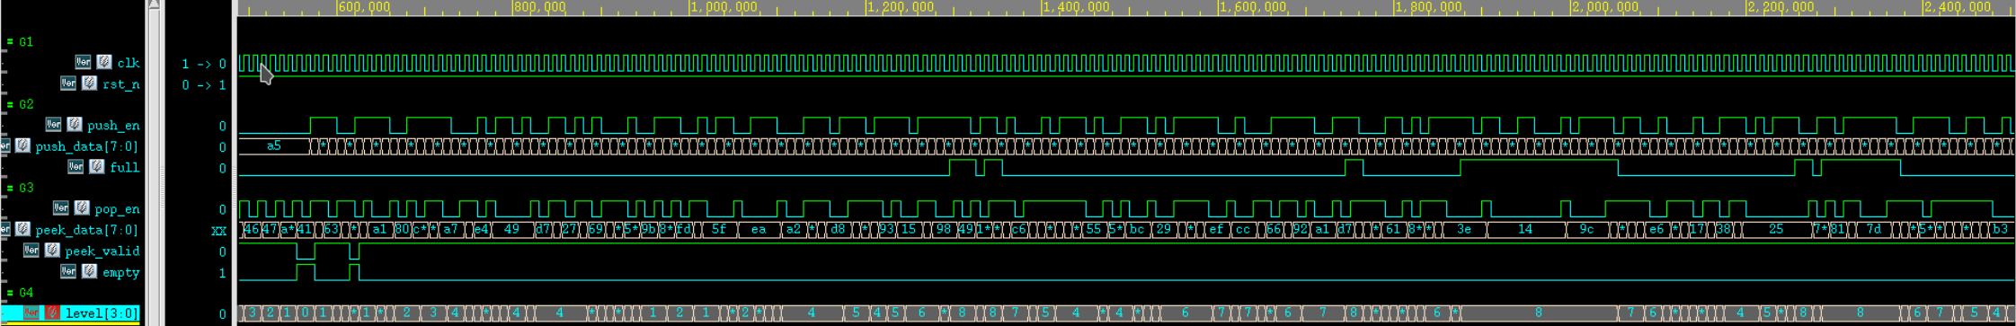2016x326 pixels.
Task: Click the 600,000 mark on time ruler
Action: pyautogui.click(x=365, y=7)
